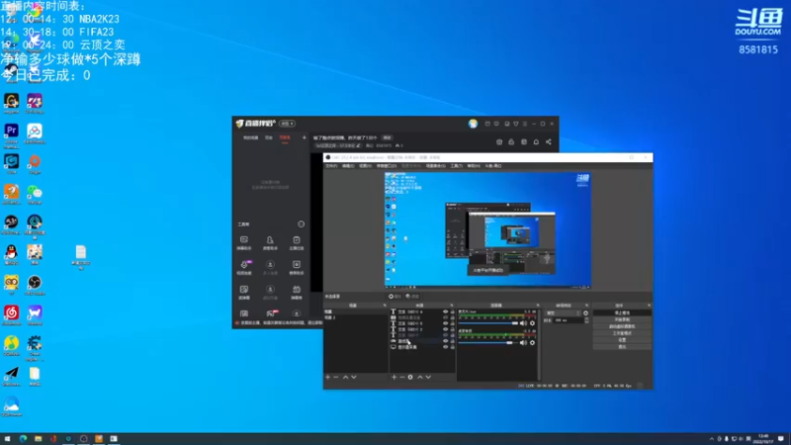Screen dimensions: 791x445
Task: Hide the 文本 (GDI+) 4 source
Action: pyautogui.click(x=446, y=311)
